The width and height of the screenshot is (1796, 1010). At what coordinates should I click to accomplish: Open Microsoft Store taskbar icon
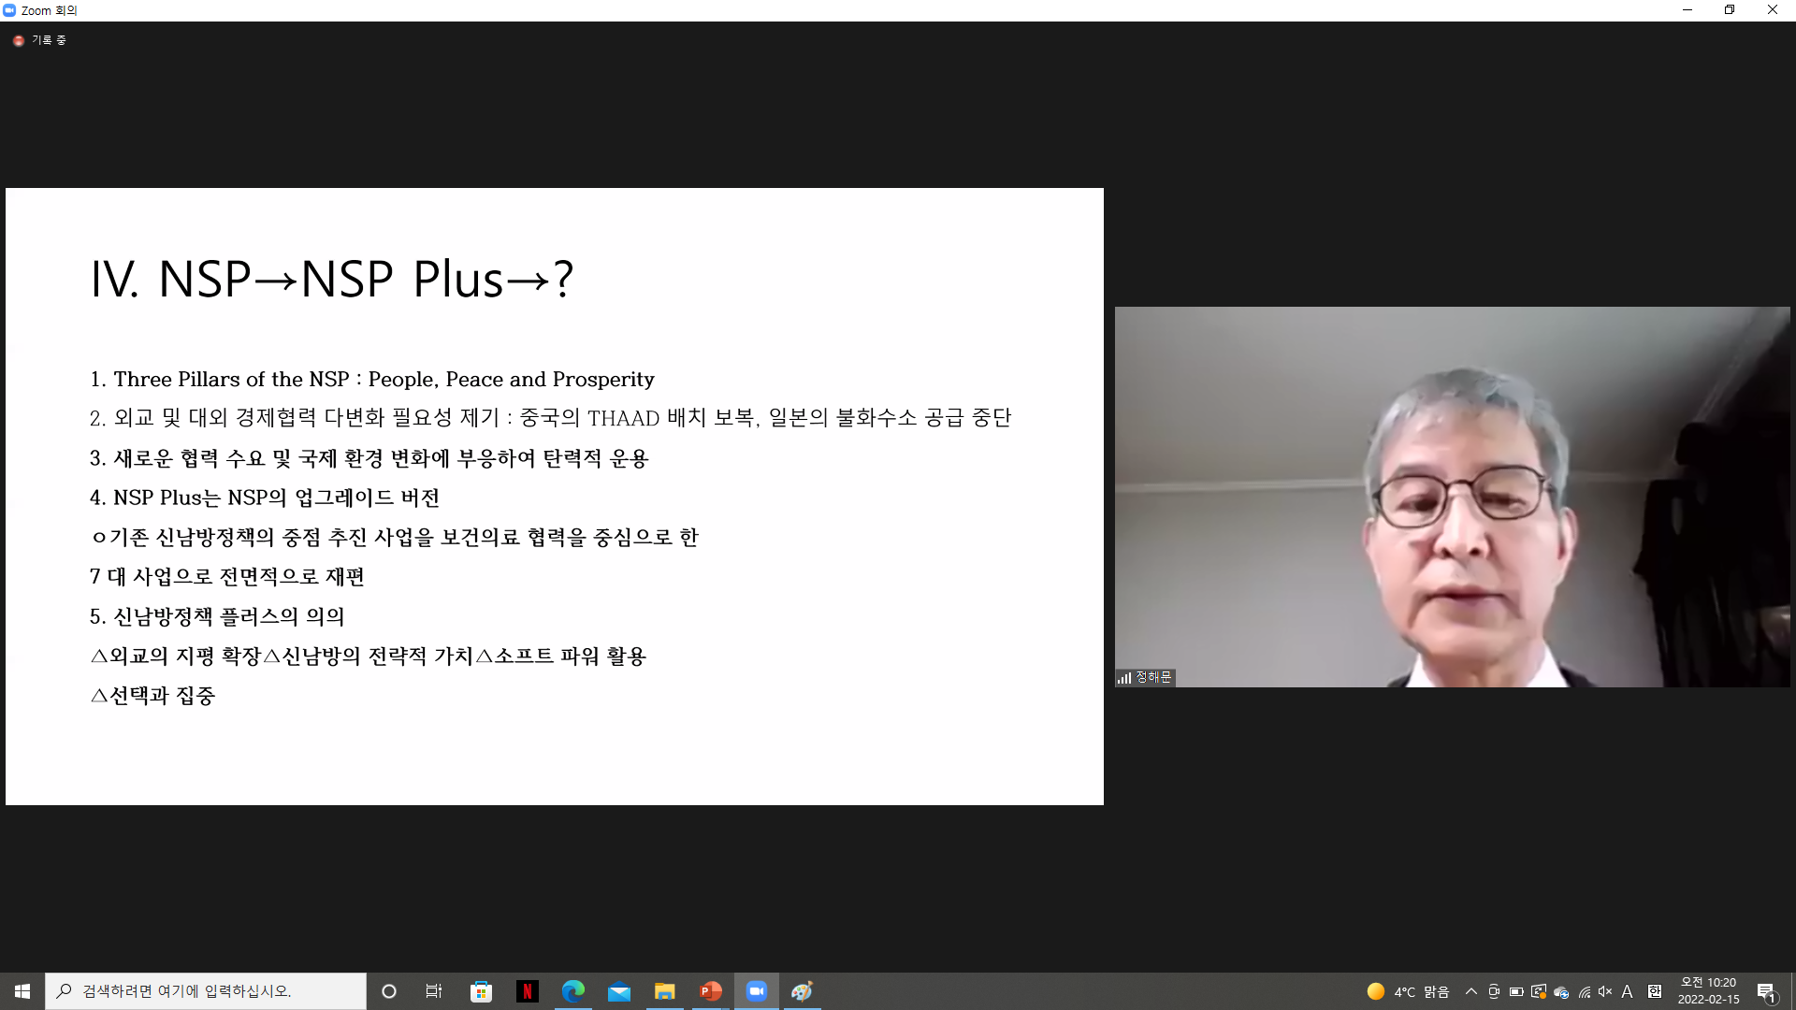tap(482, 991)
